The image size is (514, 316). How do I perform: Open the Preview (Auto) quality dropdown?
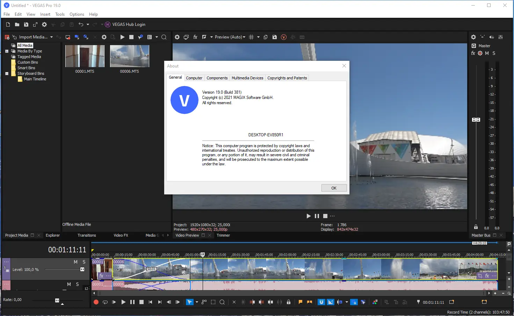click(x=230, y=37)
